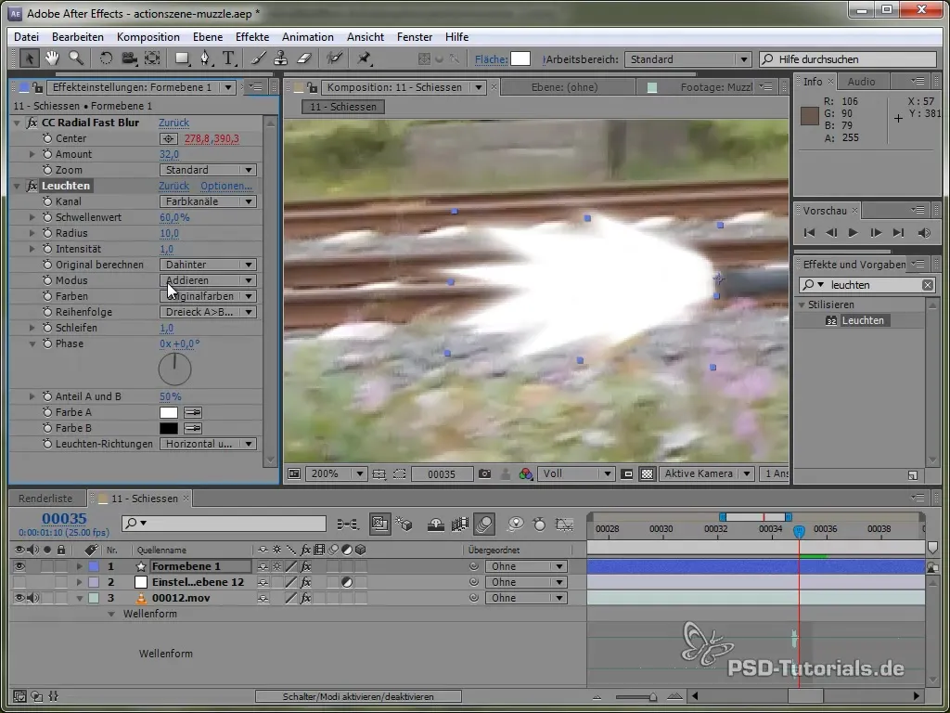Select the Eraser tool
950x713 pixels.
303,58
